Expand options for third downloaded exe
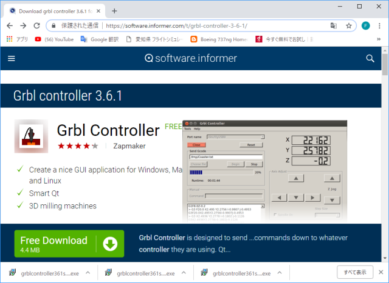Screen dimensions: 389x283 coord(280,273)
